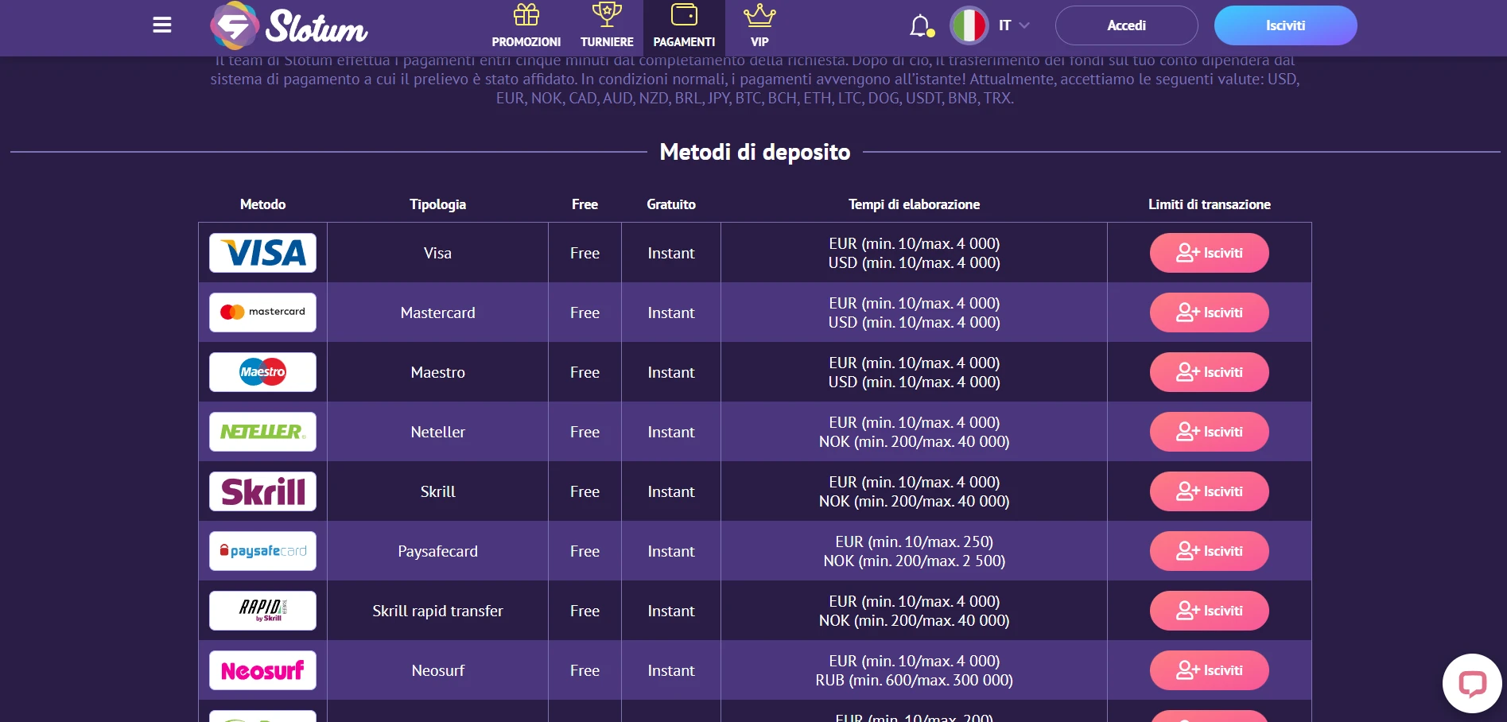Click the Maestro type cell text
Screen dimensions: 1507x722
[x=437, y=372]
